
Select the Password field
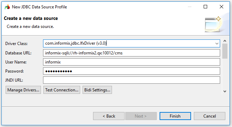click(x=131, y=71)
